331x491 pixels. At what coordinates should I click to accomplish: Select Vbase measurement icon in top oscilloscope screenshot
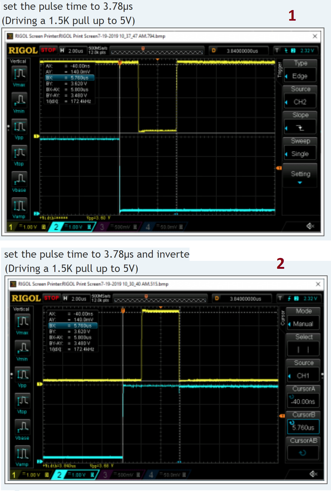point(19,179)
